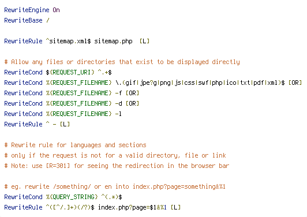
Task: Click the 'sitemap.php' target text
Action: pos(113,42)
